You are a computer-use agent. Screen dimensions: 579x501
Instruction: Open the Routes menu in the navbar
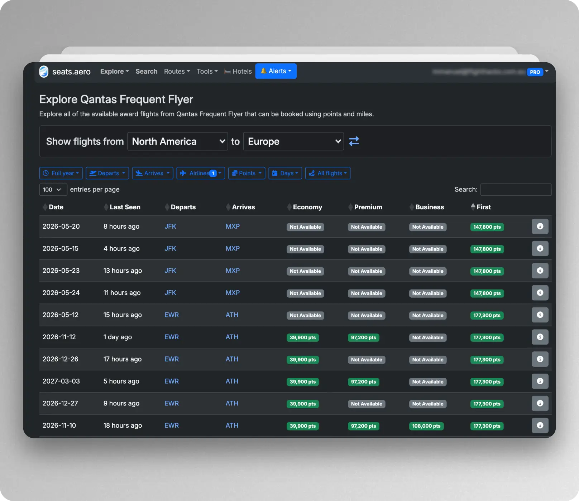(x=177, y=71)
